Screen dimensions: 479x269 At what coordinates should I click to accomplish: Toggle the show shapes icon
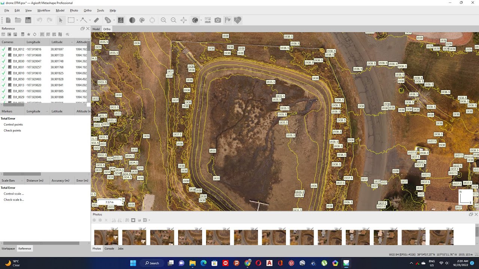(x=238, y=20)
